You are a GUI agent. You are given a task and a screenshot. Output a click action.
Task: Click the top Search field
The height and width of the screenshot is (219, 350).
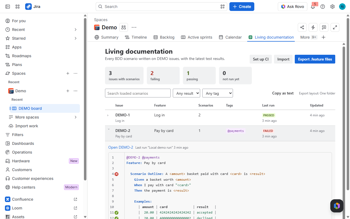click(x=161, y=7)
